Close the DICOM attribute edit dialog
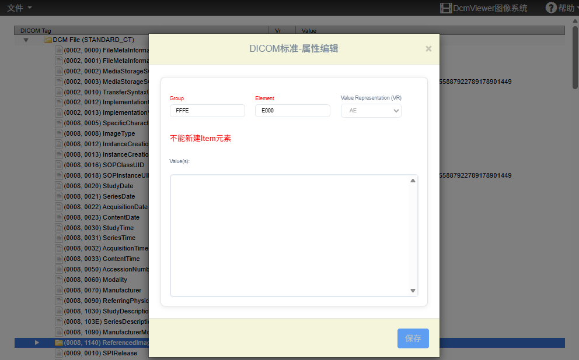 (x=428, y=49)
